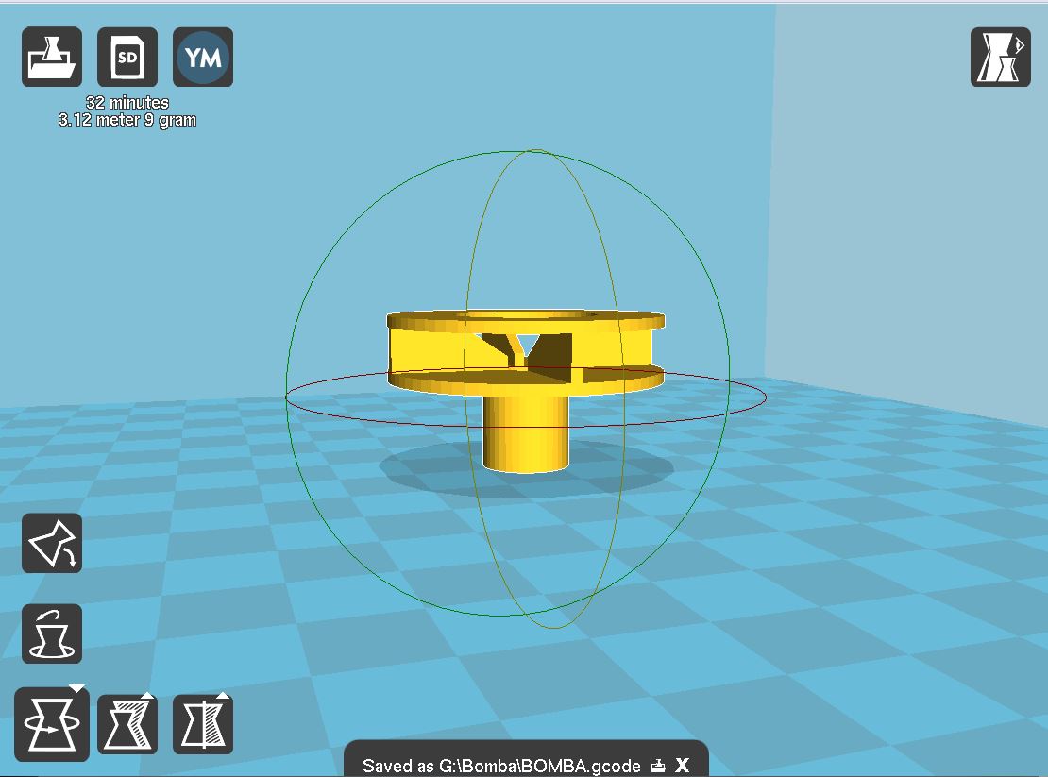Click the 'Saved as G:\Bomba\BOMBA.gcode' message

click(501, 766)
